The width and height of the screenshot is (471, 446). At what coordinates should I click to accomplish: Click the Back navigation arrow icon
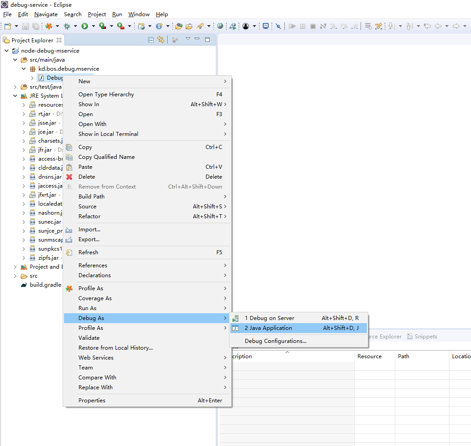(438, 27)
